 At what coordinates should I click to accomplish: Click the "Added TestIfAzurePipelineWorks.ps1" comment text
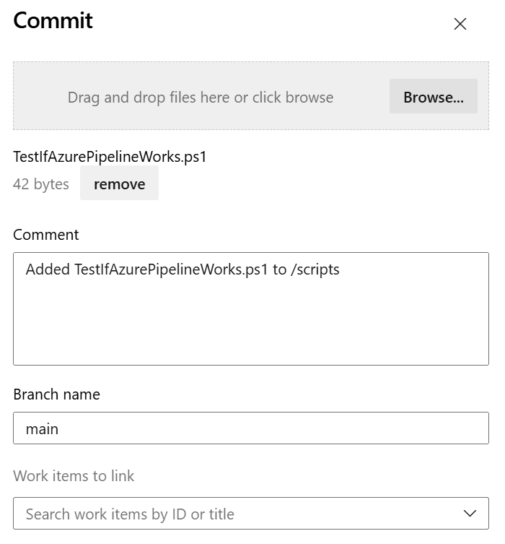point(146,270)
